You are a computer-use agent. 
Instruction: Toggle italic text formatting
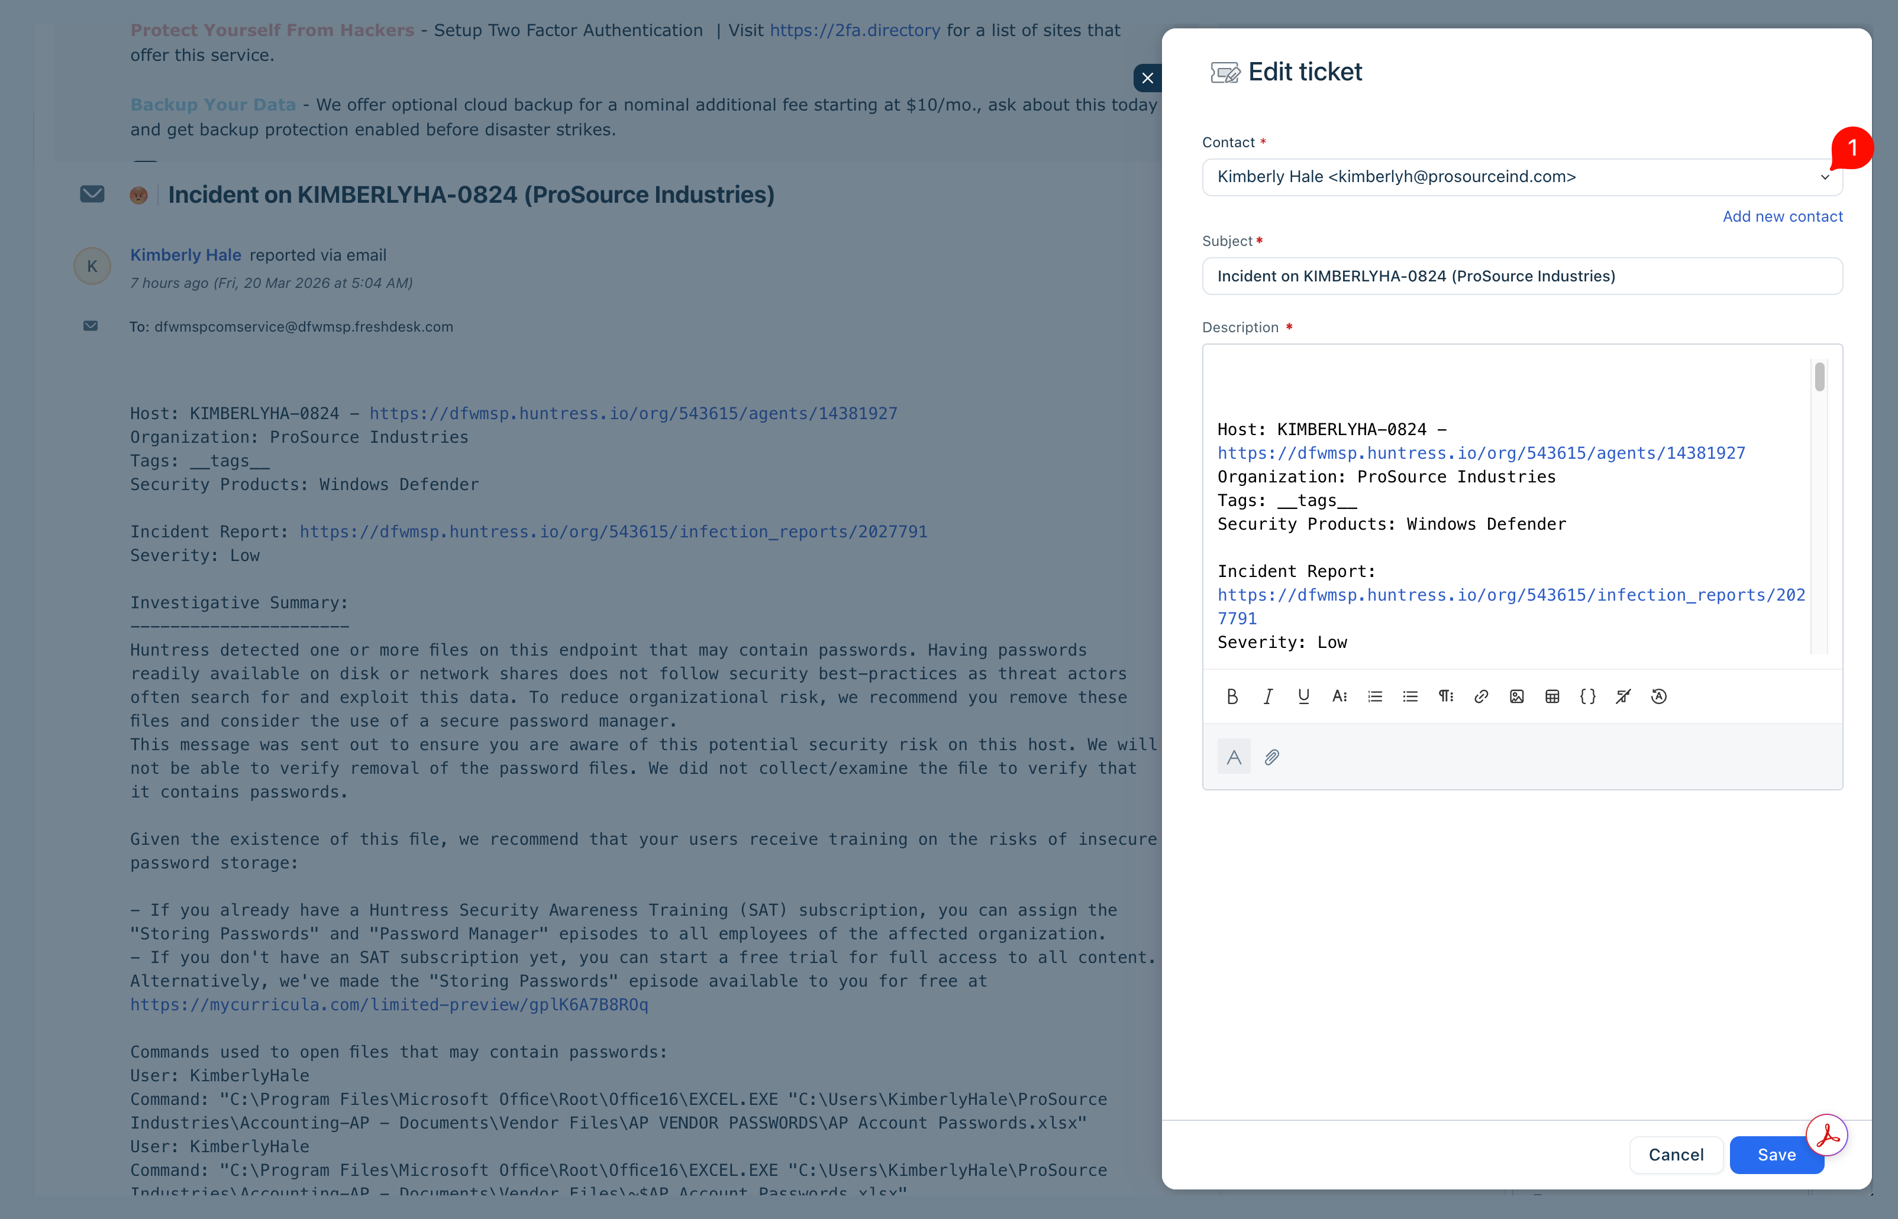pyautogui.click(x=1267, y=696)
